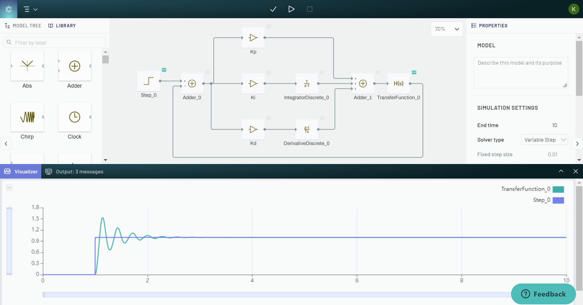Click the Run simulation play button
Image resolution: width=583 pixels, height=305 pixels.
291,9
